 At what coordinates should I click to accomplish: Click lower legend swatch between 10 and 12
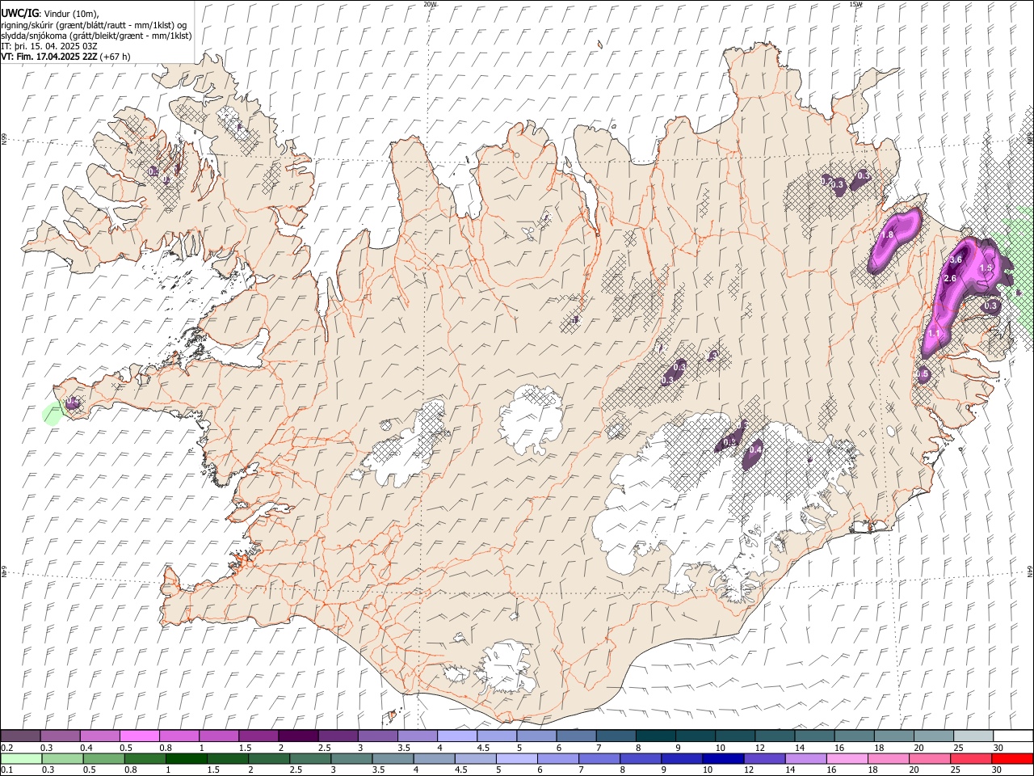[x=723, y=758]
